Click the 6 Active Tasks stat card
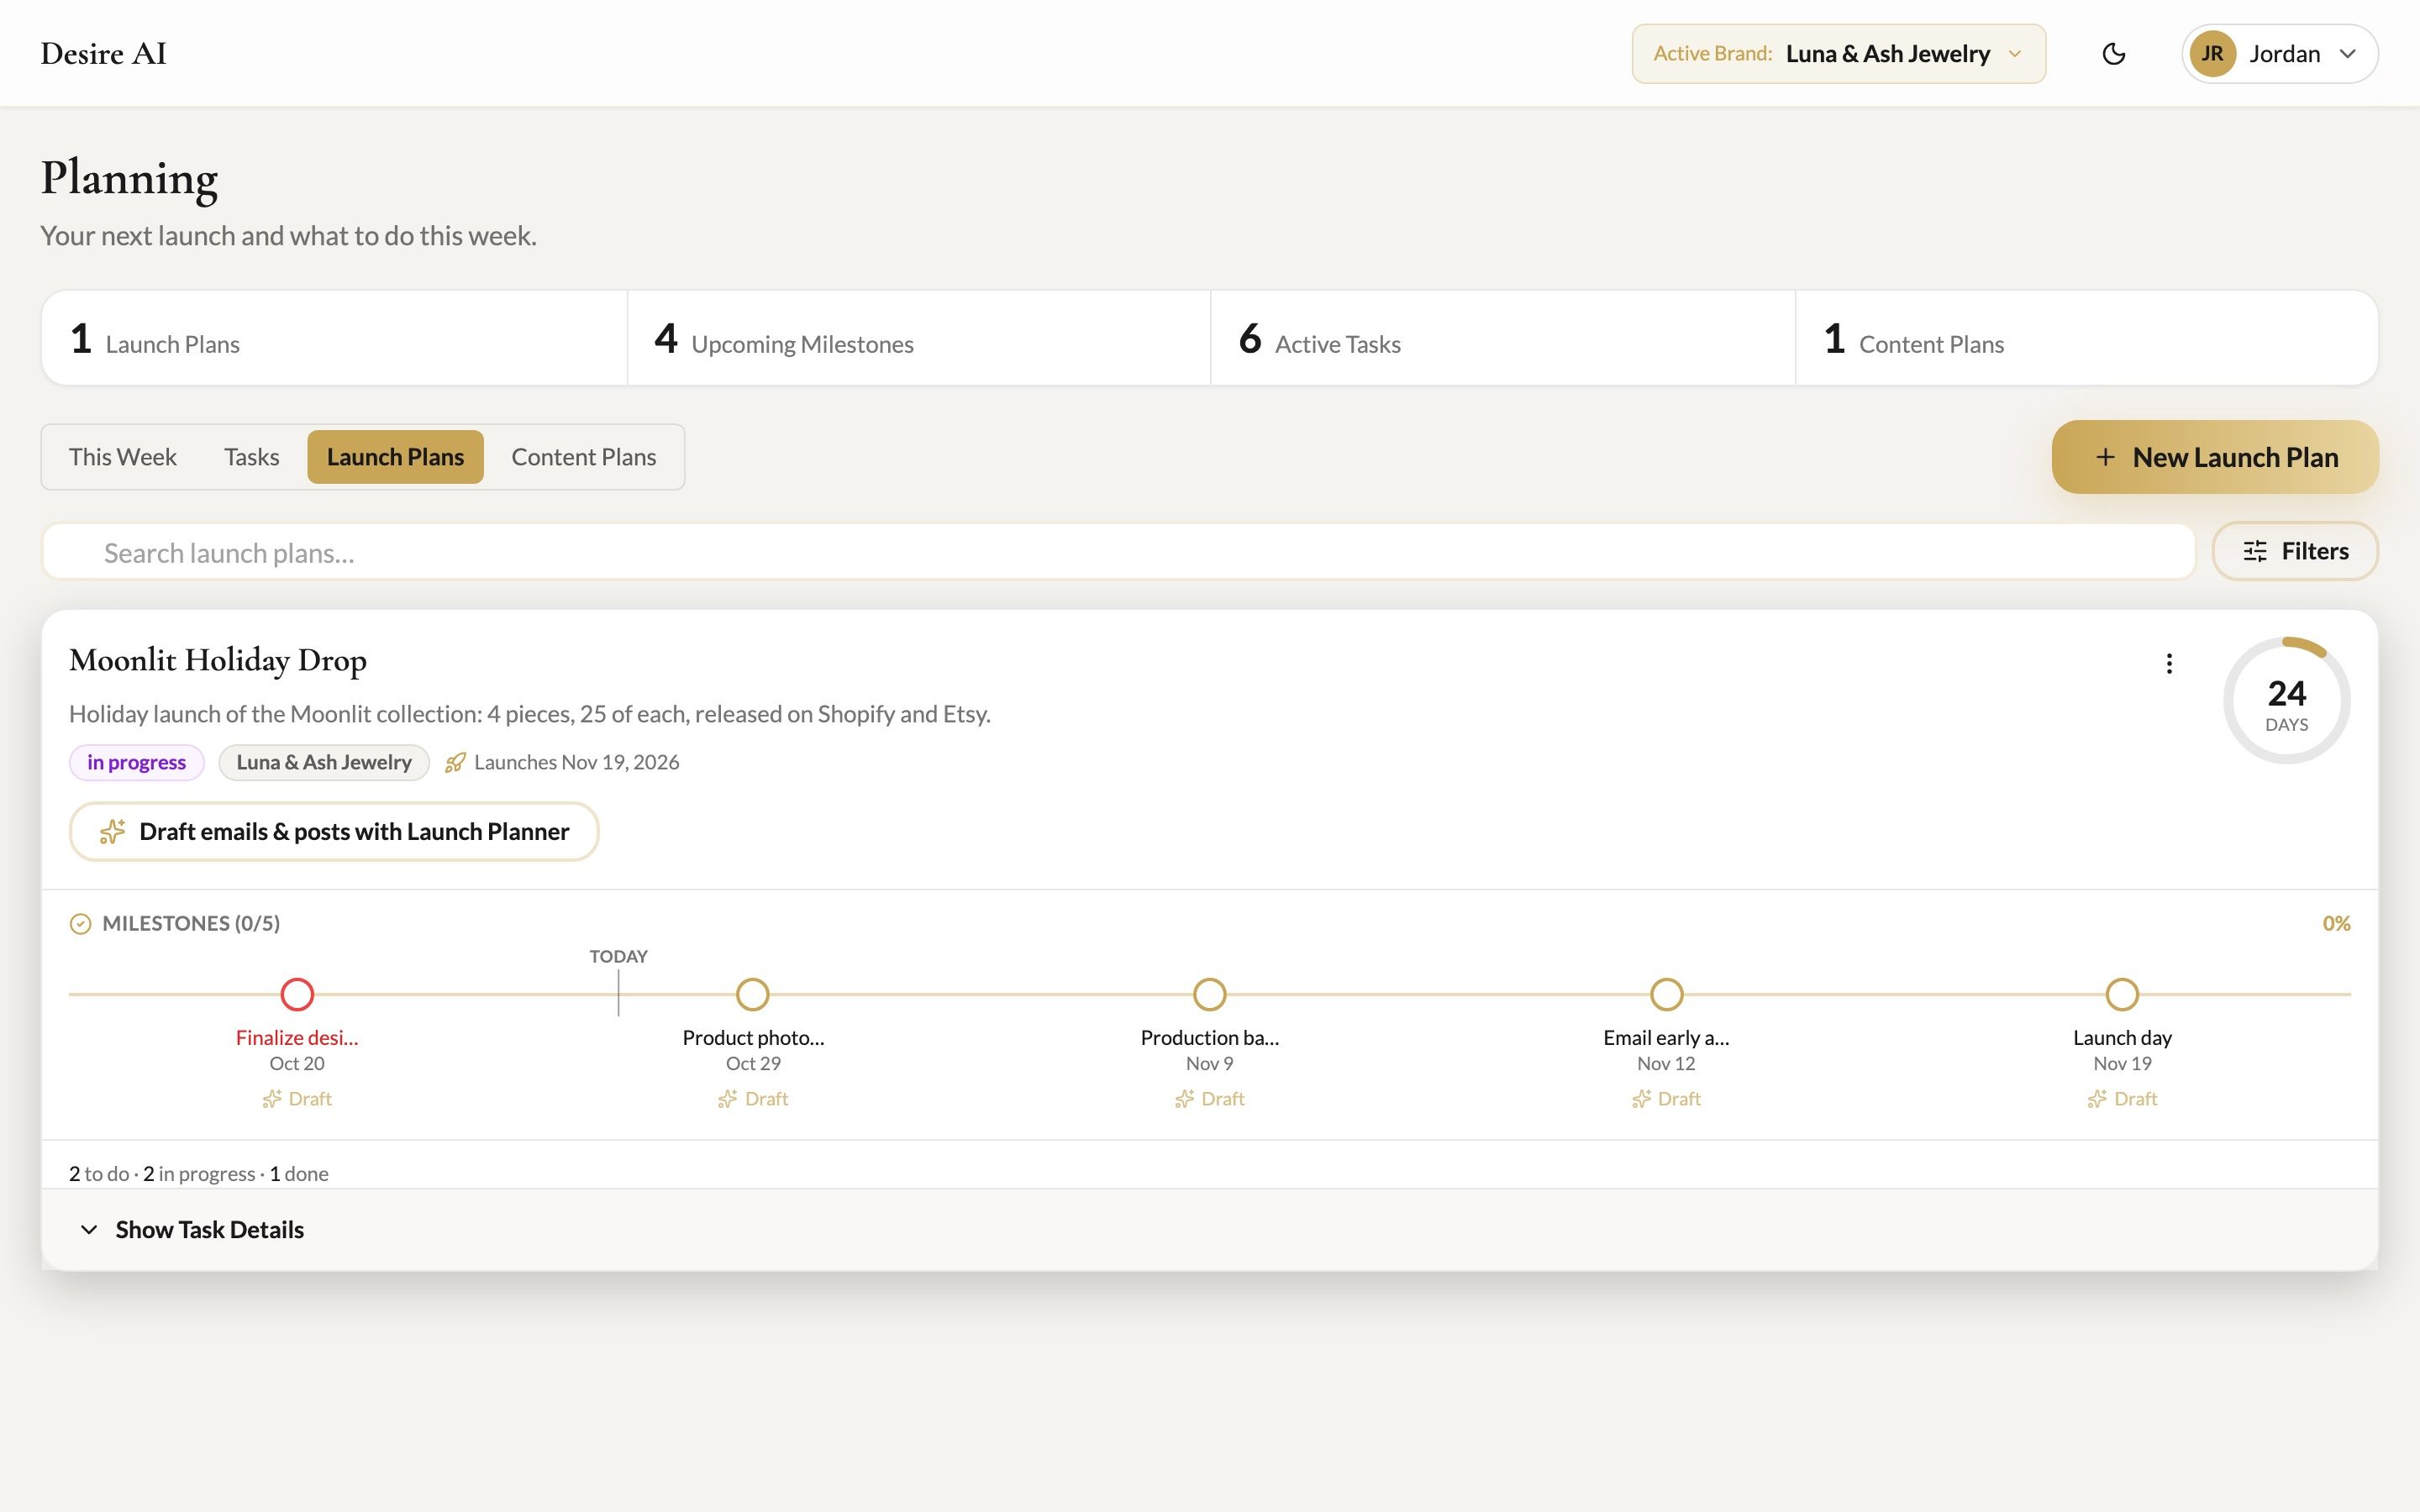 click(1503, 338)
